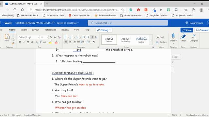Apply a bulleted list
The image size is (209, 117).
(x=66, y=37)
